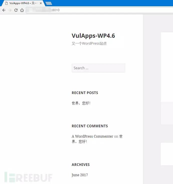Click the page favicon in the tab
This screenshot has height=184, width=173.
click(x=7, y=3)
